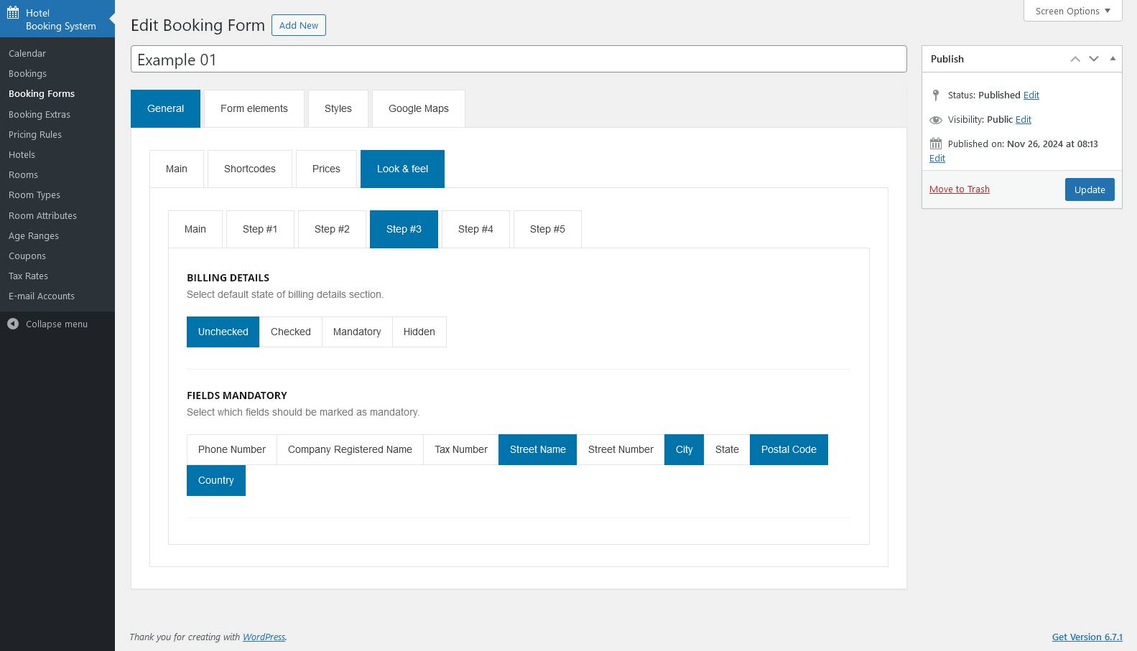Select the Prices sub-tab
The width and height of the screenshot is (1137, 651).
[x=326, y=169]
